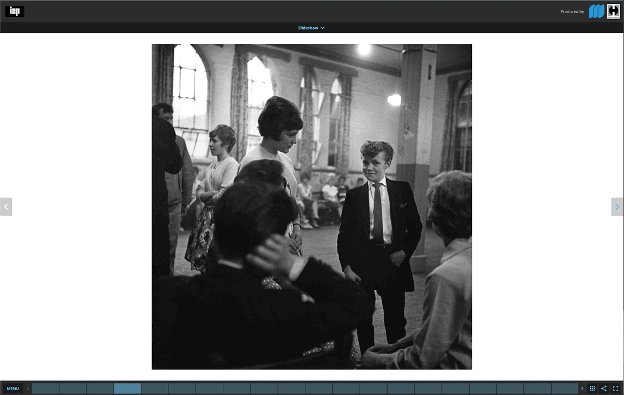This screenshot has width=624, height=395.
Task: Select the last visible filmstrip thumbnail
Action: pos(565,388)
